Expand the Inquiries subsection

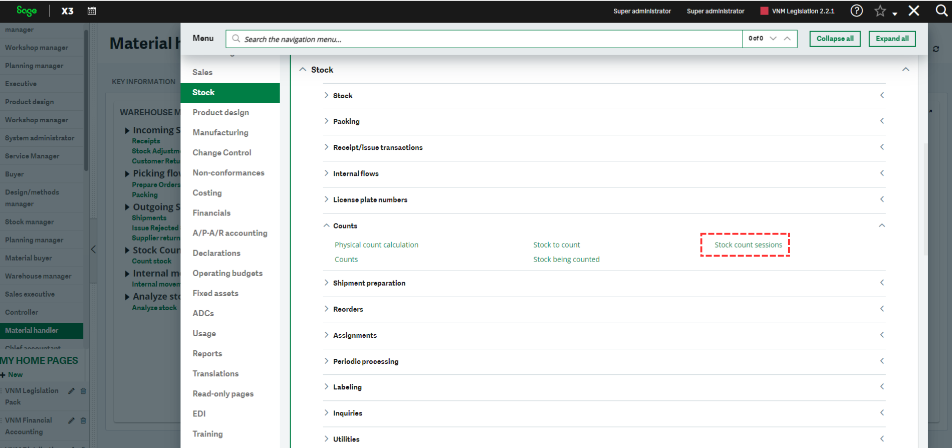pos(326,412)
